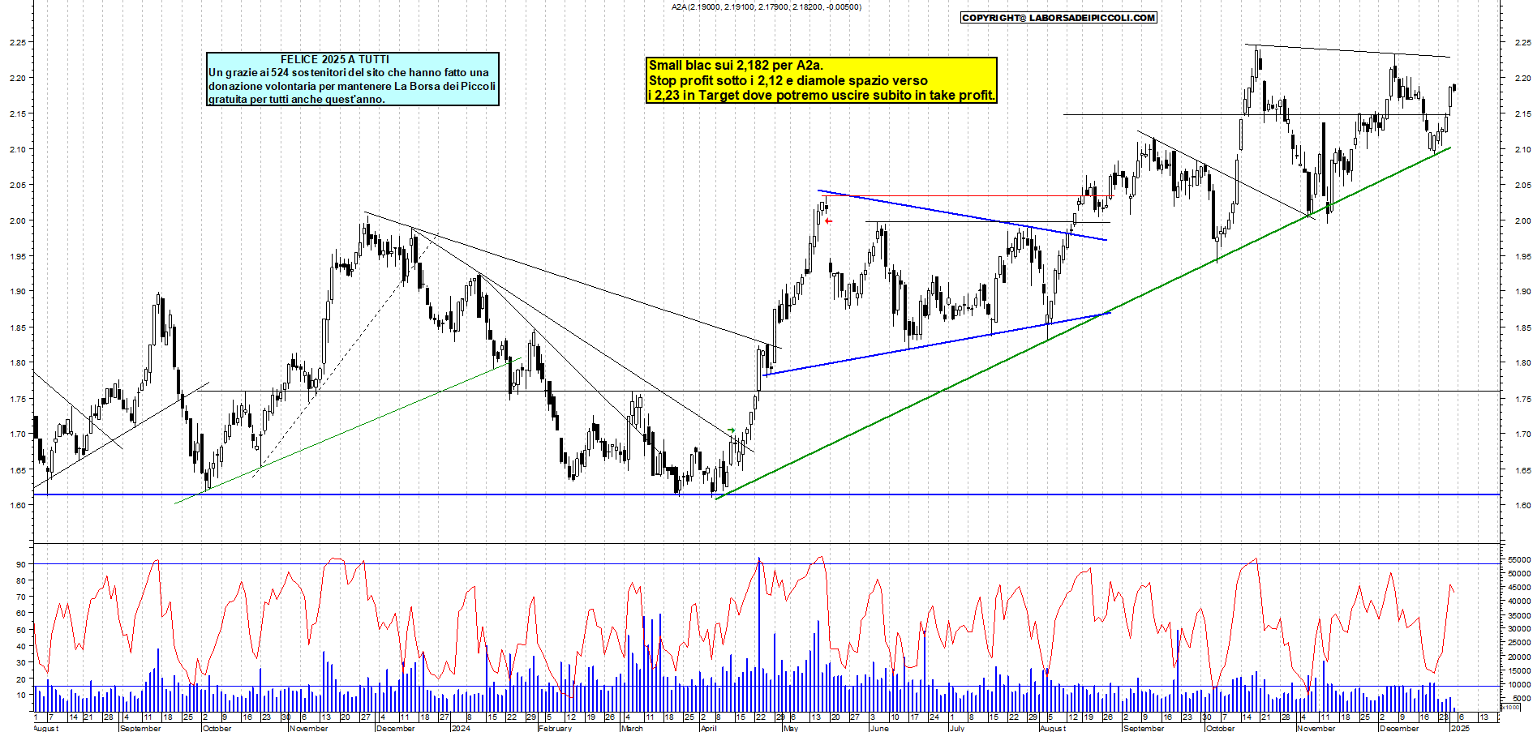1533x732 pixels.
Task: Click the green arrow marker before April breakout
Action: click(x=731, y=430)
